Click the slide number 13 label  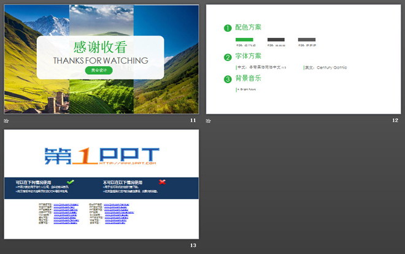point(193,245)
